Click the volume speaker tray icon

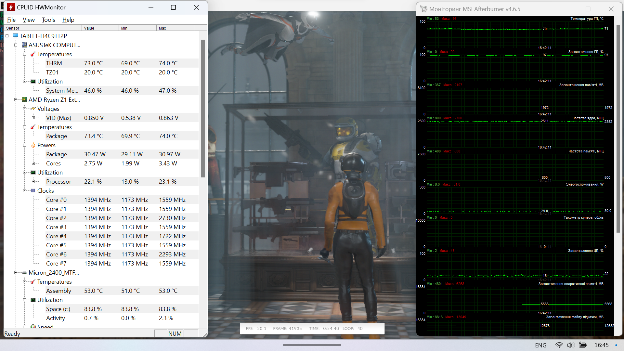pos(570,345)
